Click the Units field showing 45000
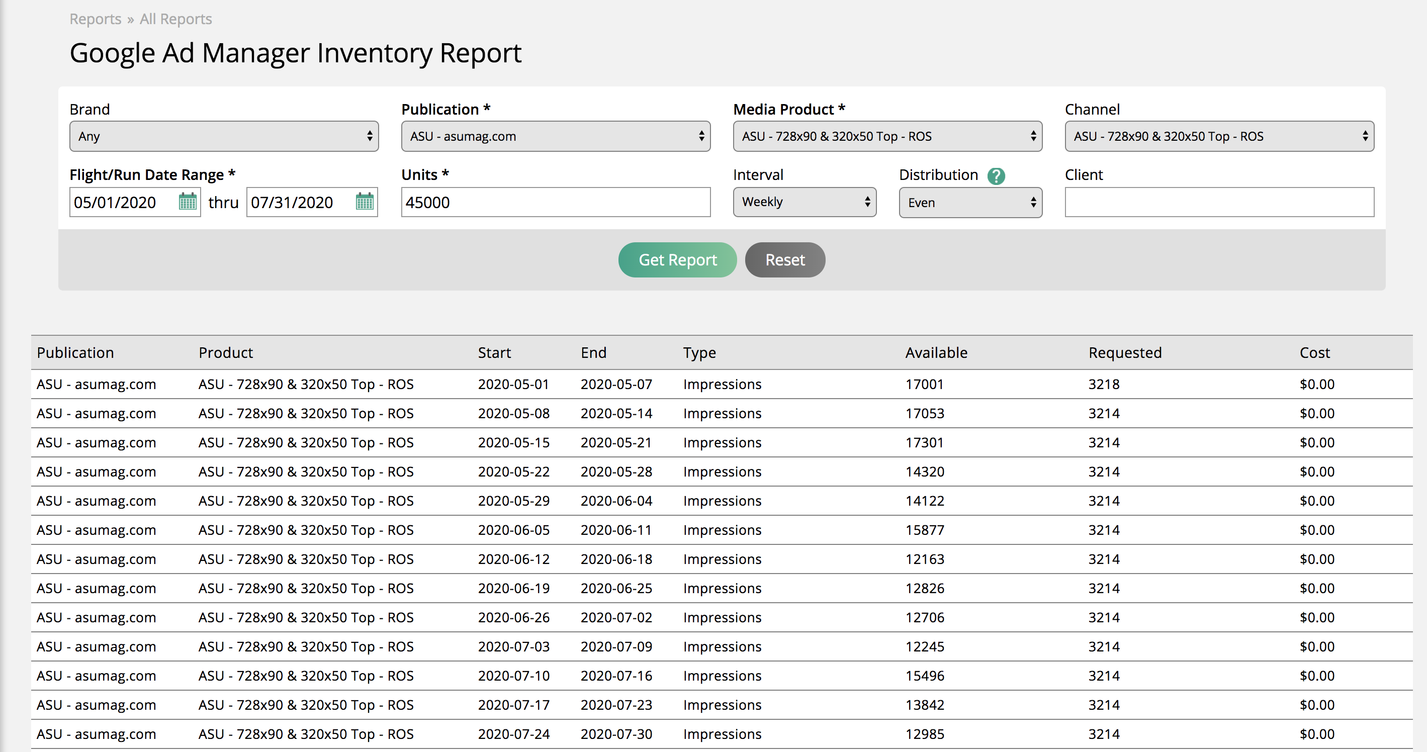The width and height of the screenshot is (1427, 752). [556, 202]
